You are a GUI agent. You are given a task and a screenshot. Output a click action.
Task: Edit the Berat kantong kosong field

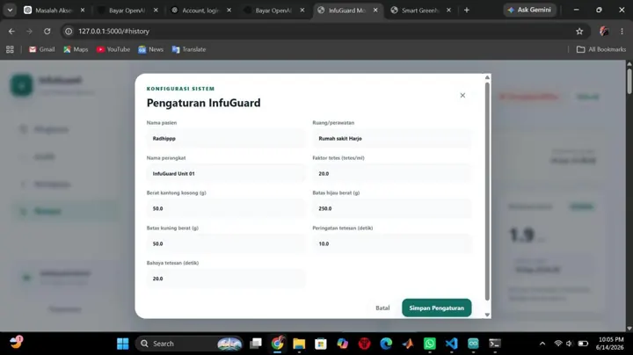point(226,208)
